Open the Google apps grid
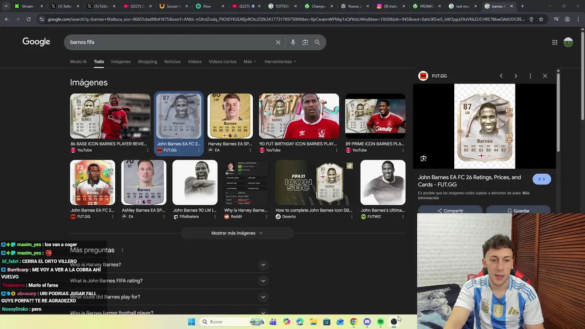 pos(554,42)
